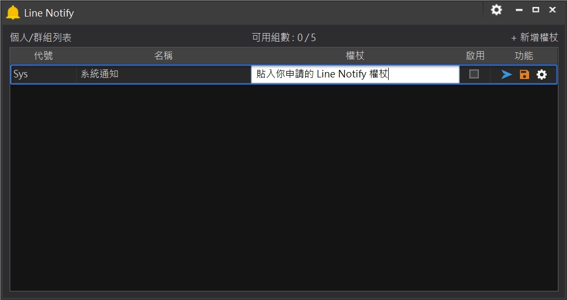Select the 系統通知 name cell
This screenshot has width=567, height=300.
pyautogui.click(x=163, y=74)
